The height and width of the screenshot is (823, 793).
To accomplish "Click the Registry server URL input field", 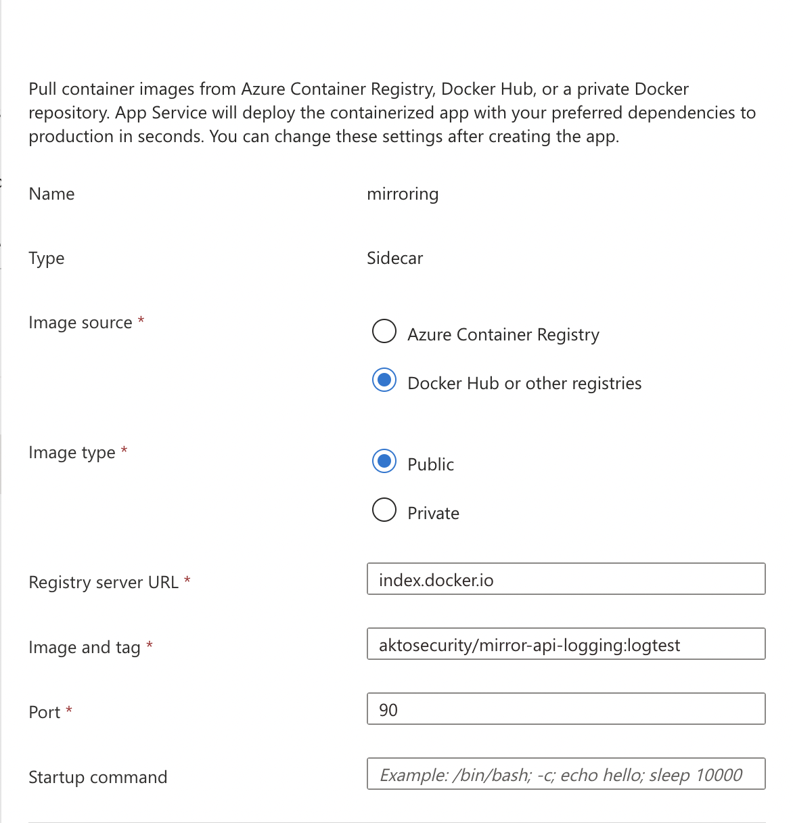I will click(566, 579).
